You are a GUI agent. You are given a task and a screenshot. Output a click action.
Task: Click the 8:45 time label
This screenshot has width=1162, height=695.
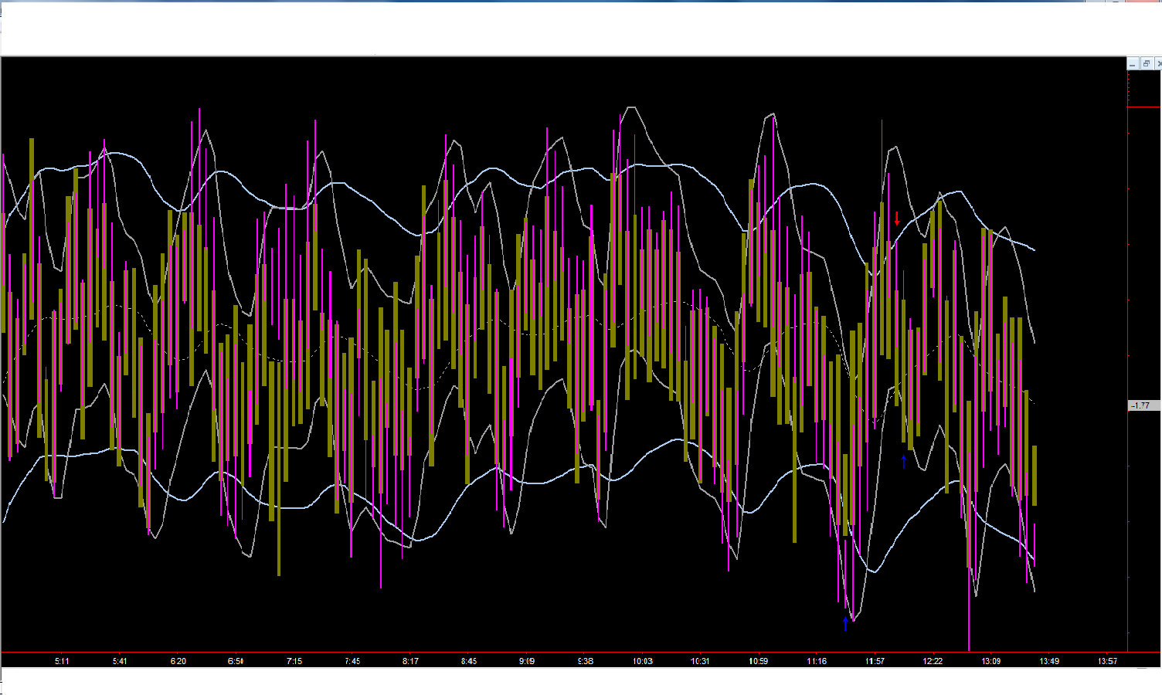[x=469, y=661]
